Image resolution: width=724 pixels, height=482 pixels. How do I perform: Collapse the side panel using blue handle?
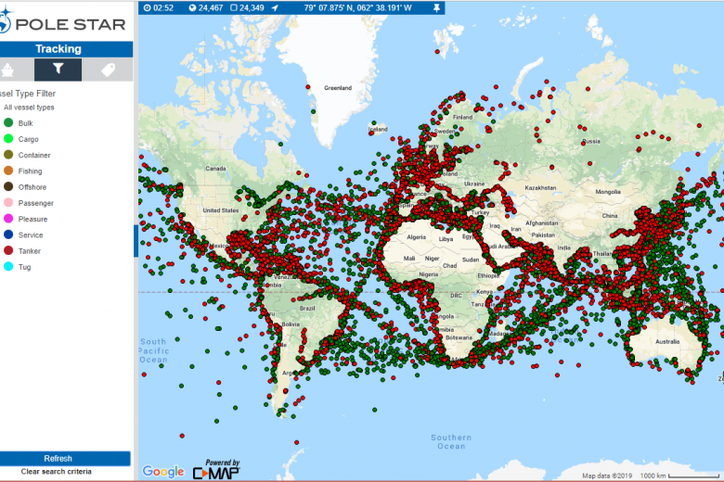136,241
